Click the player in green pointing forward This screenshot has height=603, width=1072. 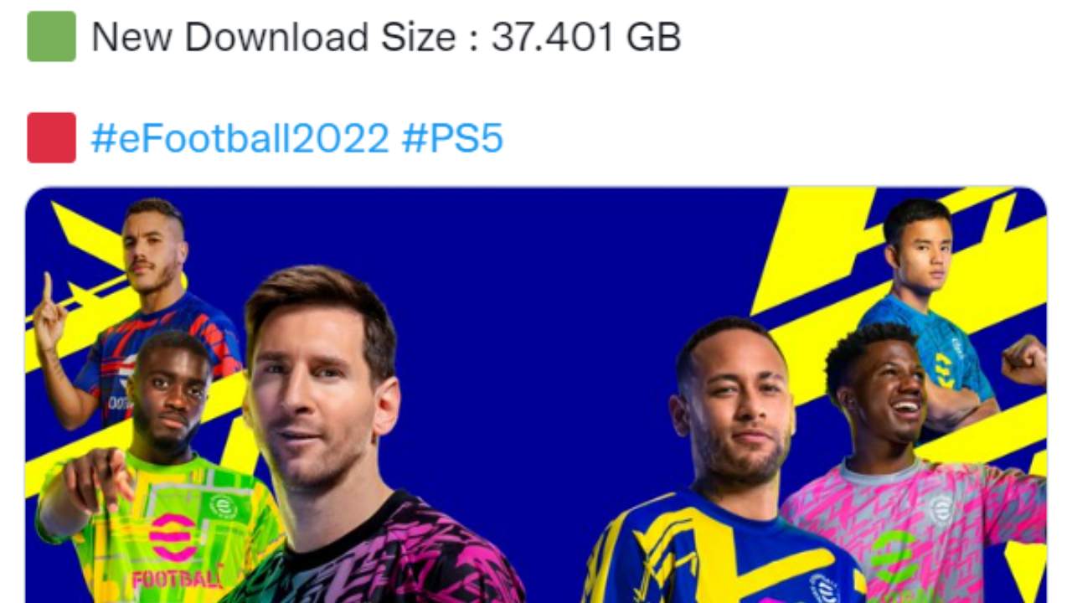point(155,469)
